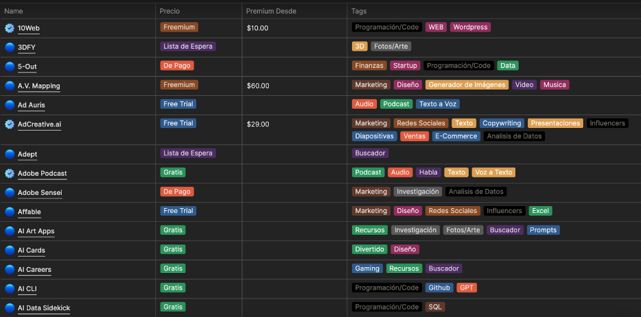The width and height of the screenshot is (641, 317).
Task: Click the Free Trial badge for Affable
Action: pos(178,211)
